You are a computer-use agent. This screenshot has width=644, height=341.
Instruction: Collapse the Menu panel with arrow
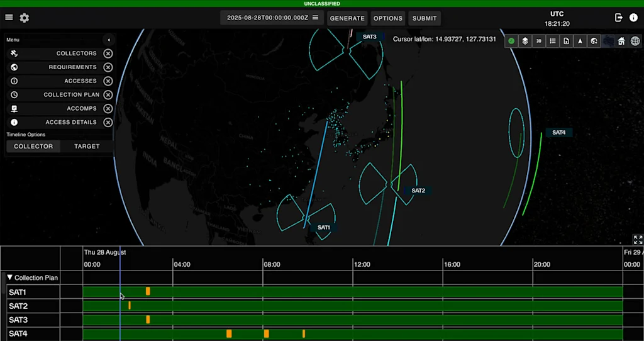coord(108,40)
